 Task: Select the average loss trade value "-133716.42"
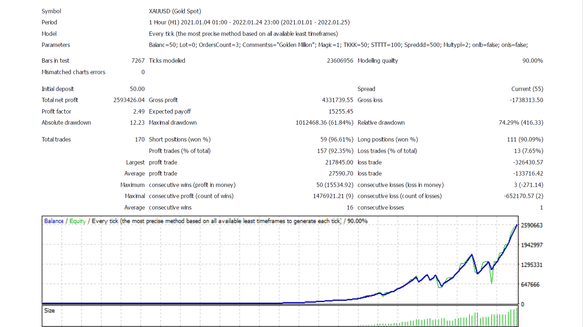pyautogui.click(x=528, y=173)
